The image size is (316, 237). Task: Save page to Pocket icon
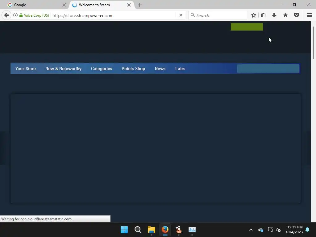pyautogui.click(x=297, y=15)
